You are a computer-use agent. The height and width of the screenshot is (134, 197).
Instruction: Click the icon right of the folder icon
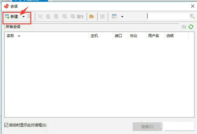102,17
